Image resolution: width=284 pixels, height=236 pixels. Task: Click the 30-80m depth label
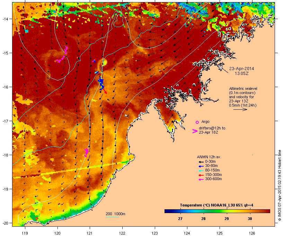click(x=211, y=166)
